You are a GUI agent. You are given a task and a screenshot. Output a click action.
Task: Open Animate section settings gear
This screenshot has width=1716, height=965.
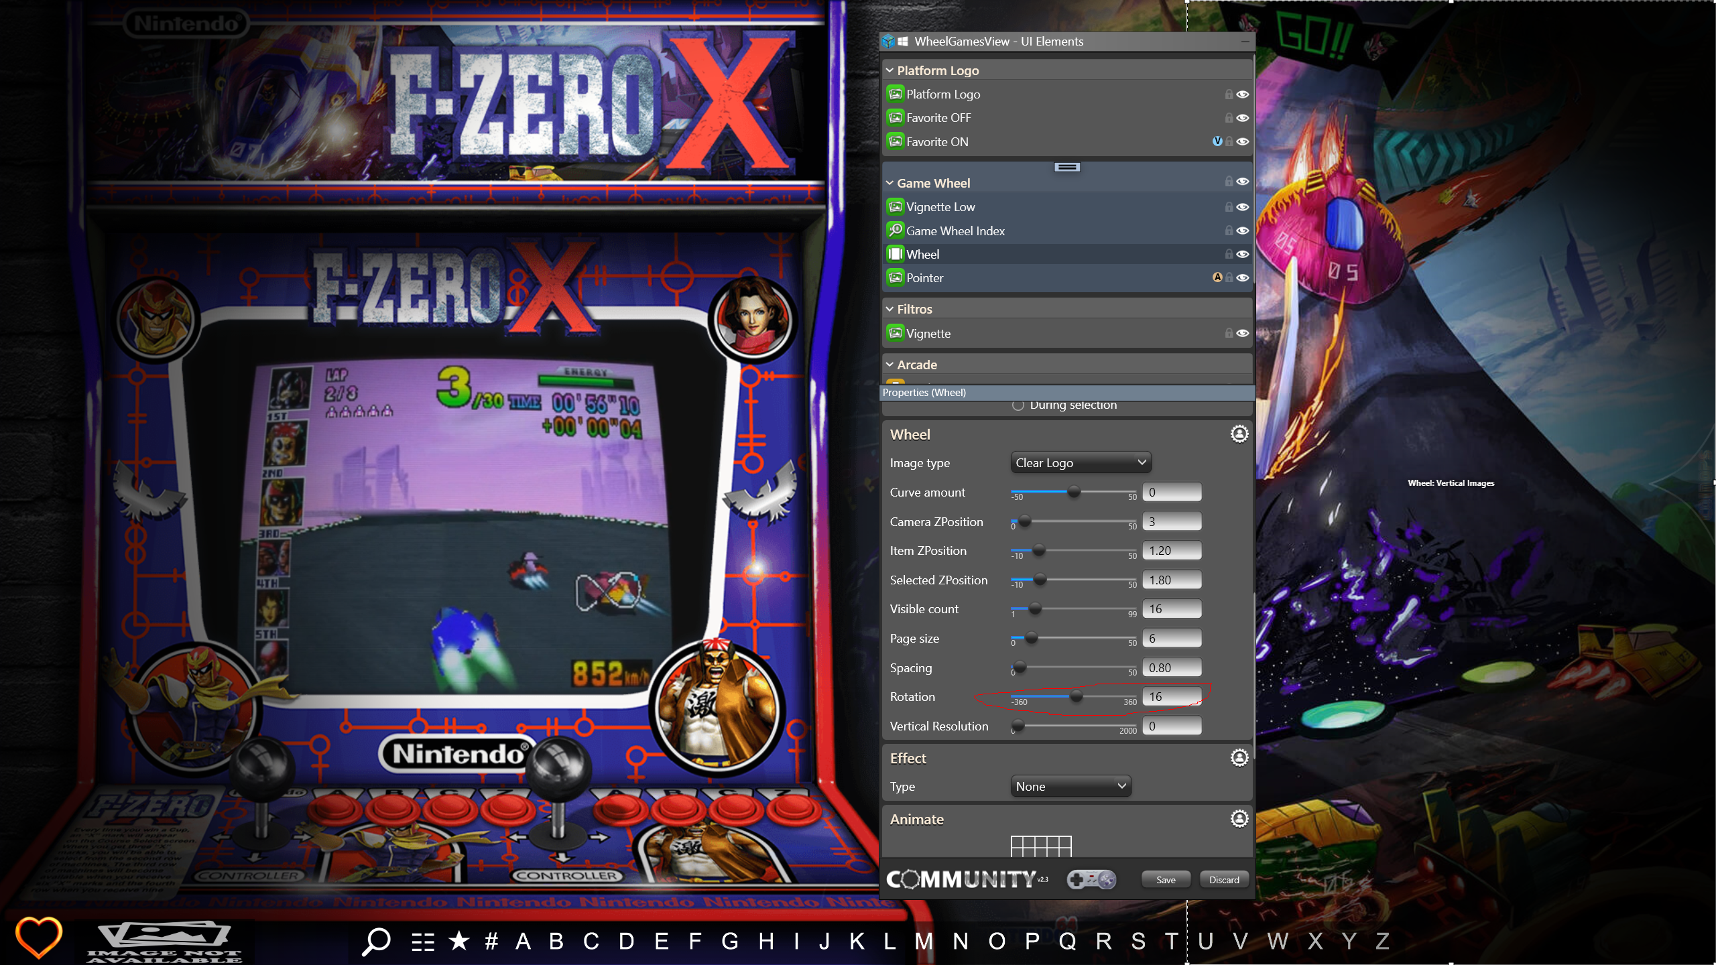(x=1239, y=819)
